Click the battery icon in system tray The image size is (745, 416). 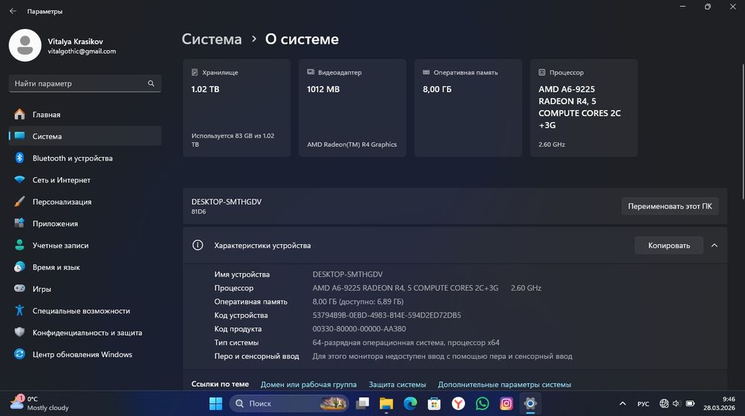[x=690, y=403]
